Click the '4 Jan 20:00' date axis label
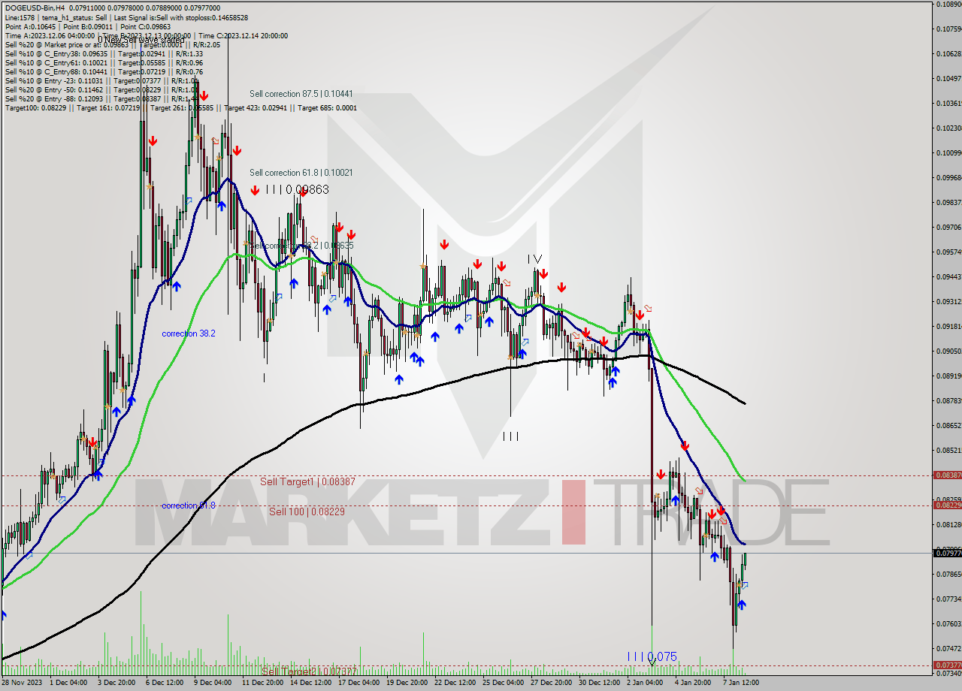Viewport: 962px width, 691px height. tap(693, 683)
